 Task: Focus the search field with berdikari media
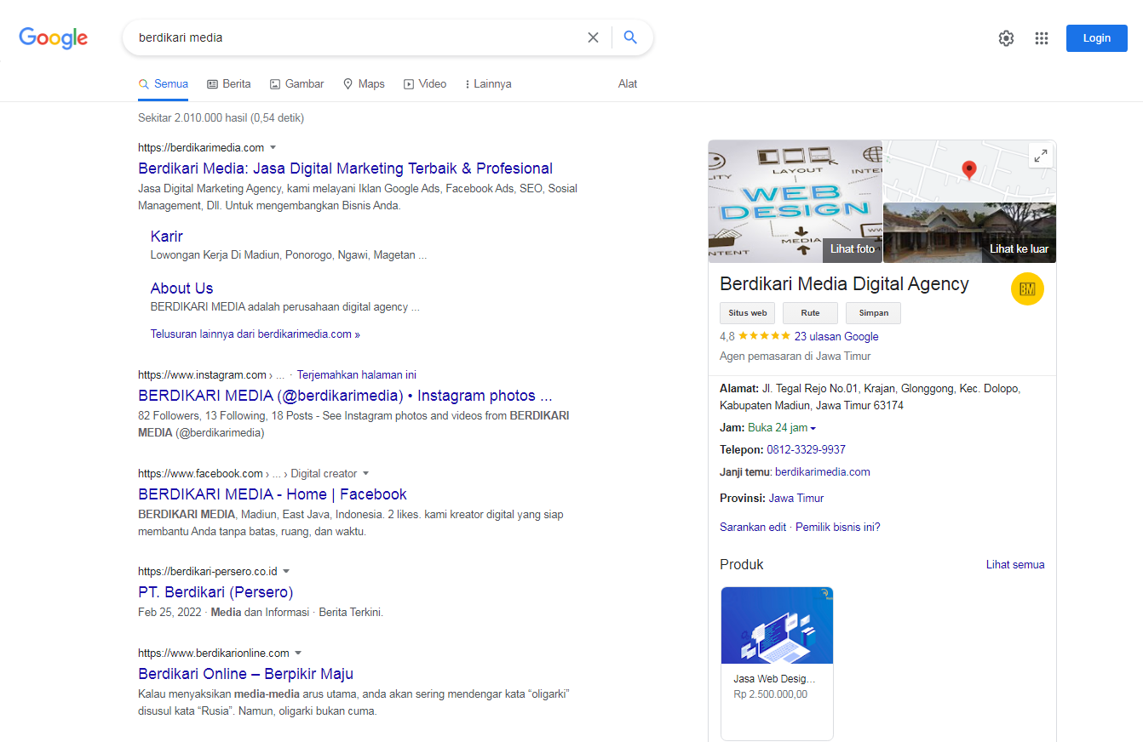coord(358,37)
